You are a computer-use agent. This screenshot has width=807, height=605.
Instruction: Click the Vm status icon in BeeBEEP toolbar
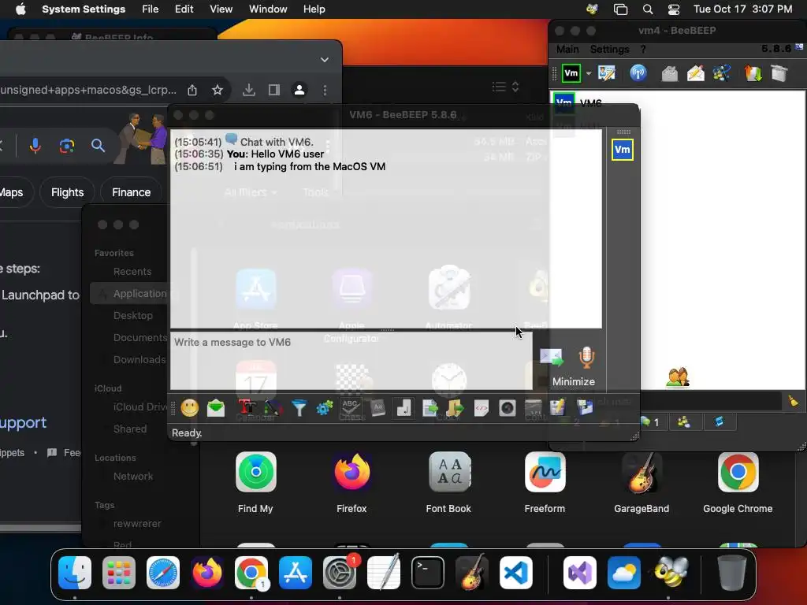[571, 73]
